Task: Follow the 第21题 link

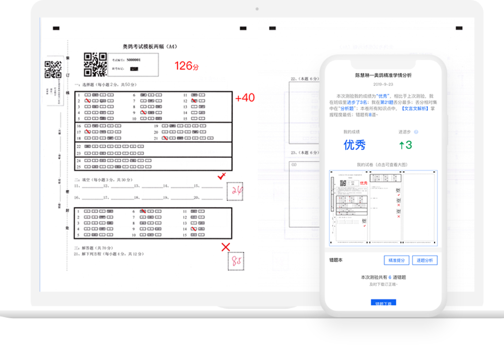Action: click(386, 102)
